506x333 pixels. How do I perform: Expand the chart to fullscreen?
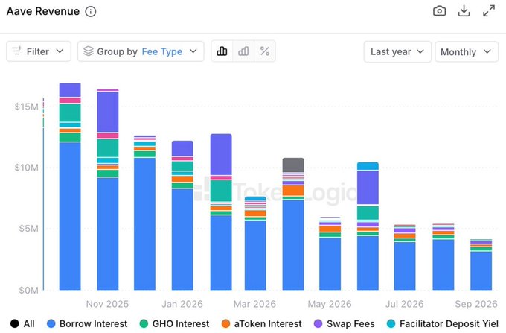(489, 10)
